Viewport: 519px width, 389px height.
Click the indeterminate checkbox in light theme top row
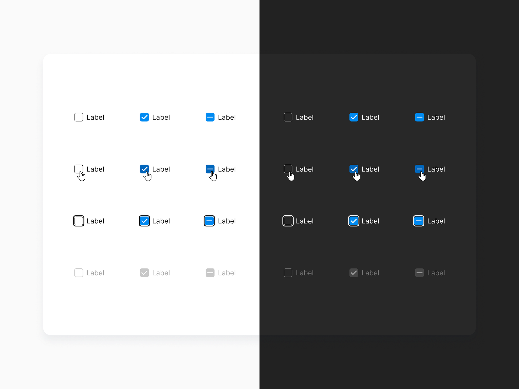coord(210,117)
